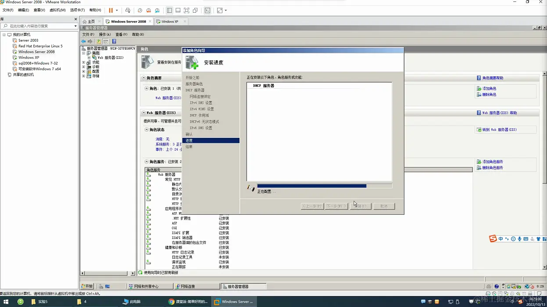Open the dropdown next to pause button

pos(117,10)
